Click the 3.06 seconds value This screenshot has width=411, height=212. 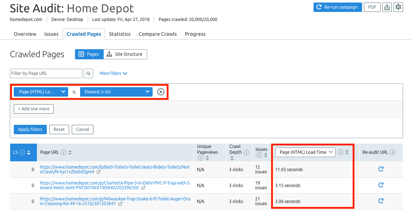pyautogui.click(x=287, y=202)
